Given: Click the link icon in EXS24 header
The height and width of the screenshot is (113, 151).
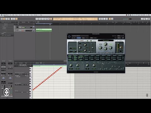Looking at the screenshot, I should [123, 38].
